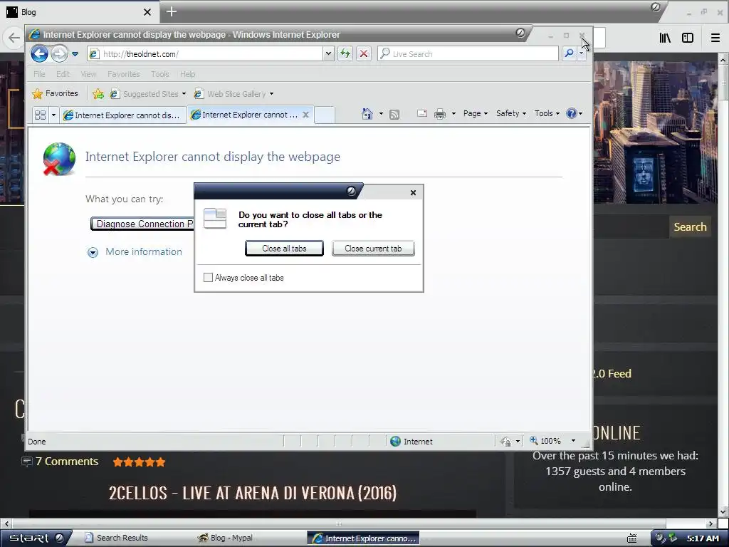Click Add to Favorites Bar icon

coord(98,94)
